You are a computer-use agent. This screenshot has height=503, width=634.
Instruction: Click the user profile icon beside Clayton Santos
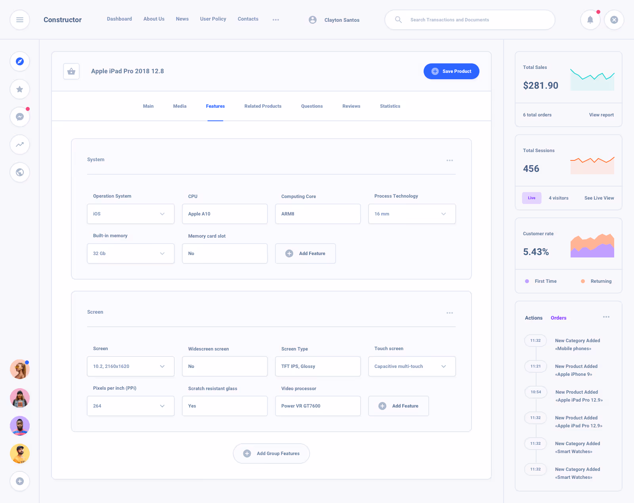[313, 20]
